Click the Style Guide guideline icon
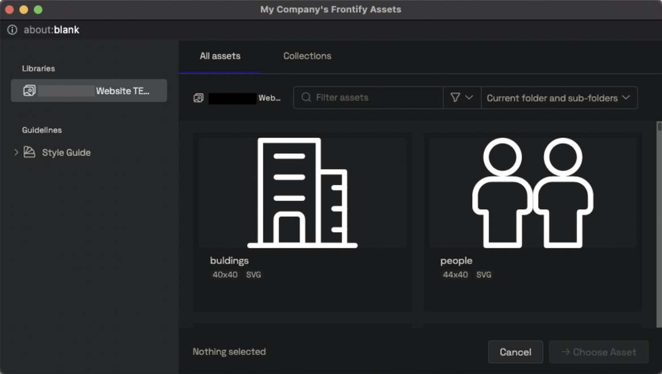662x374 pixels. point(29,152)
